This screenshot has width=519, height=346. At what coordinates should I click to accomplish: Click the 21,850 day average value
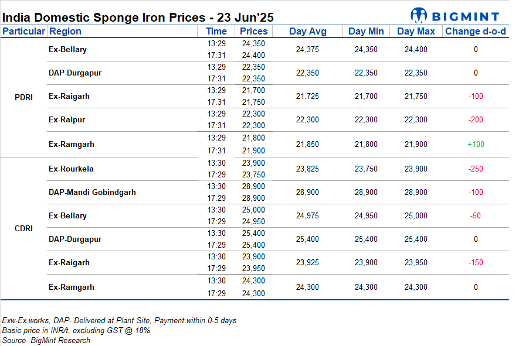[307, 144]
